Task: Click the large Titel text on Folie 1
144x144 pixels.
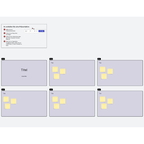Action: pos(24,70)
